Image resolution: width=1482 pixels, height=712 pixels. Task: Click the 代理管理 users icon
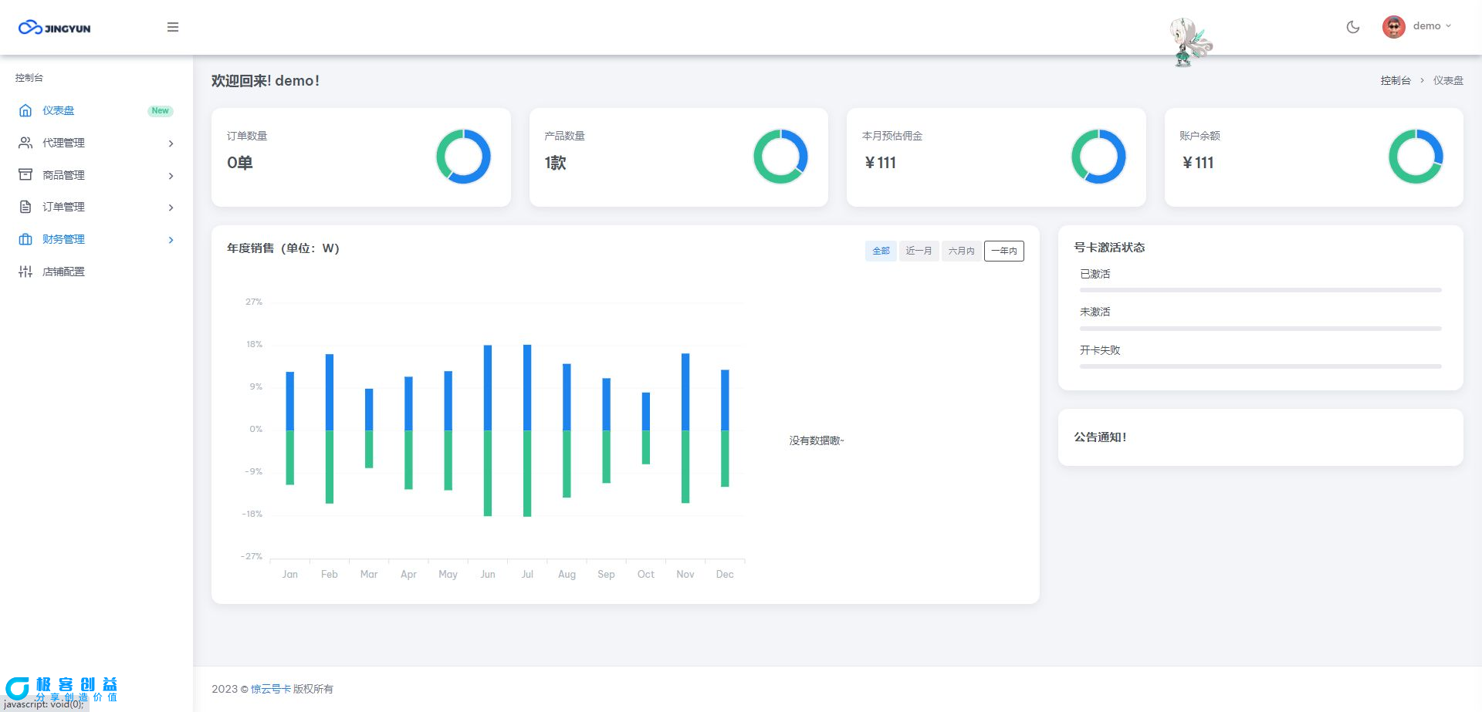pyautogui.click(x=25, y=143)
